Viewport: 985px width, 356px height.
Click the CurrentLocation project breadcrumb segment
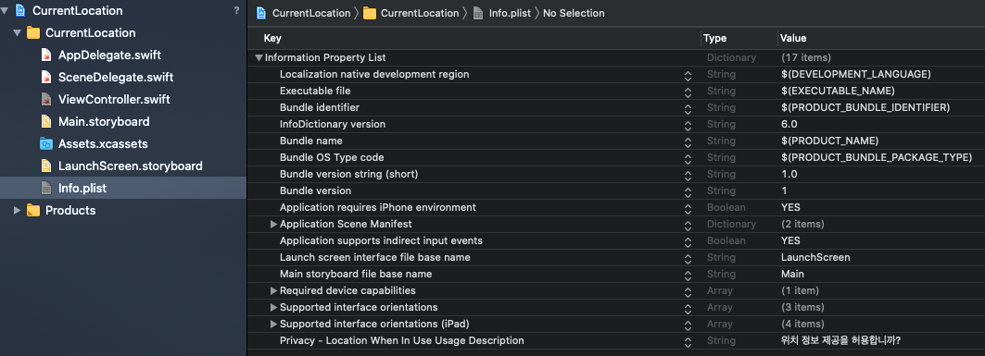311,13
